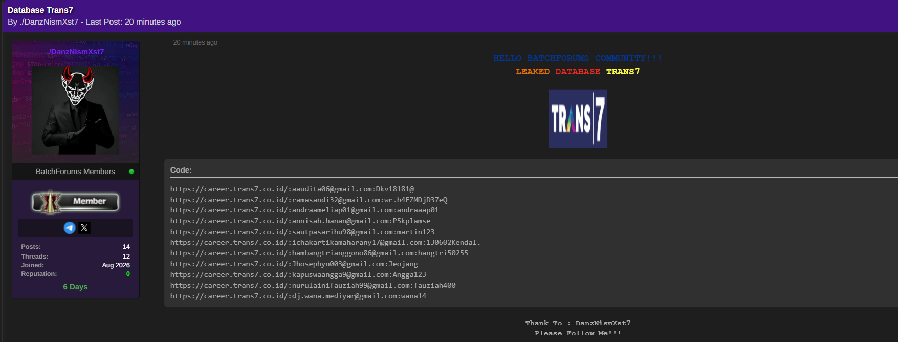This screenshot has height=342, width=898.
Task: Open the ./DanzNismXst7 username link
Action: (75, 52)
